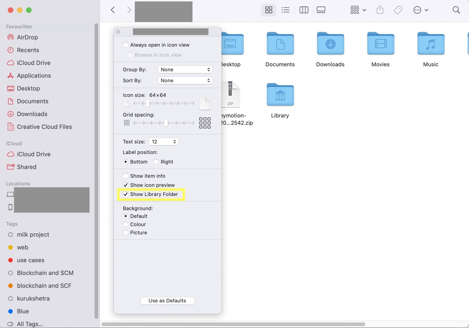Enable Show item info
Image resolution: width=469 pixels, height=328 pixels.
(126, 176)
